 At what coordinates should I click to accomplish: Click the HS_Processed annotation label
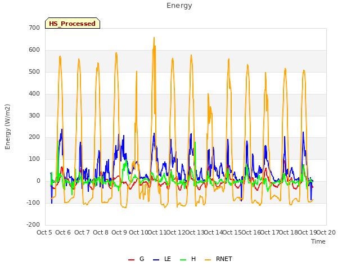point(73,23)
